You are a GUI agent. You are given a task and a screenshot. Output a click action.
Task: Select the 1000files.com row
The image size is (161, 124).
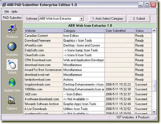(88, 89)
